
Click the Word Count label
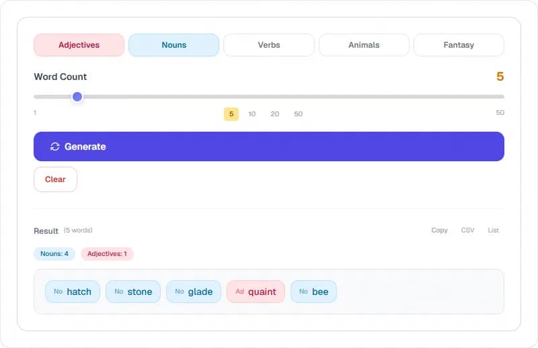click(61, 77)
